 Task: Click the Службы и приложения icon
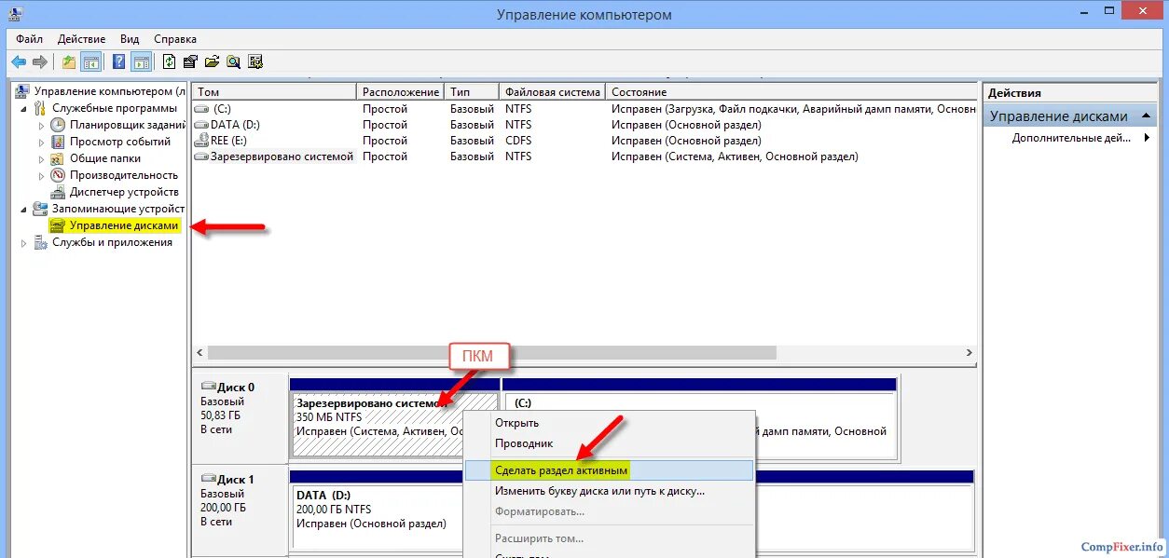point(40,242)
